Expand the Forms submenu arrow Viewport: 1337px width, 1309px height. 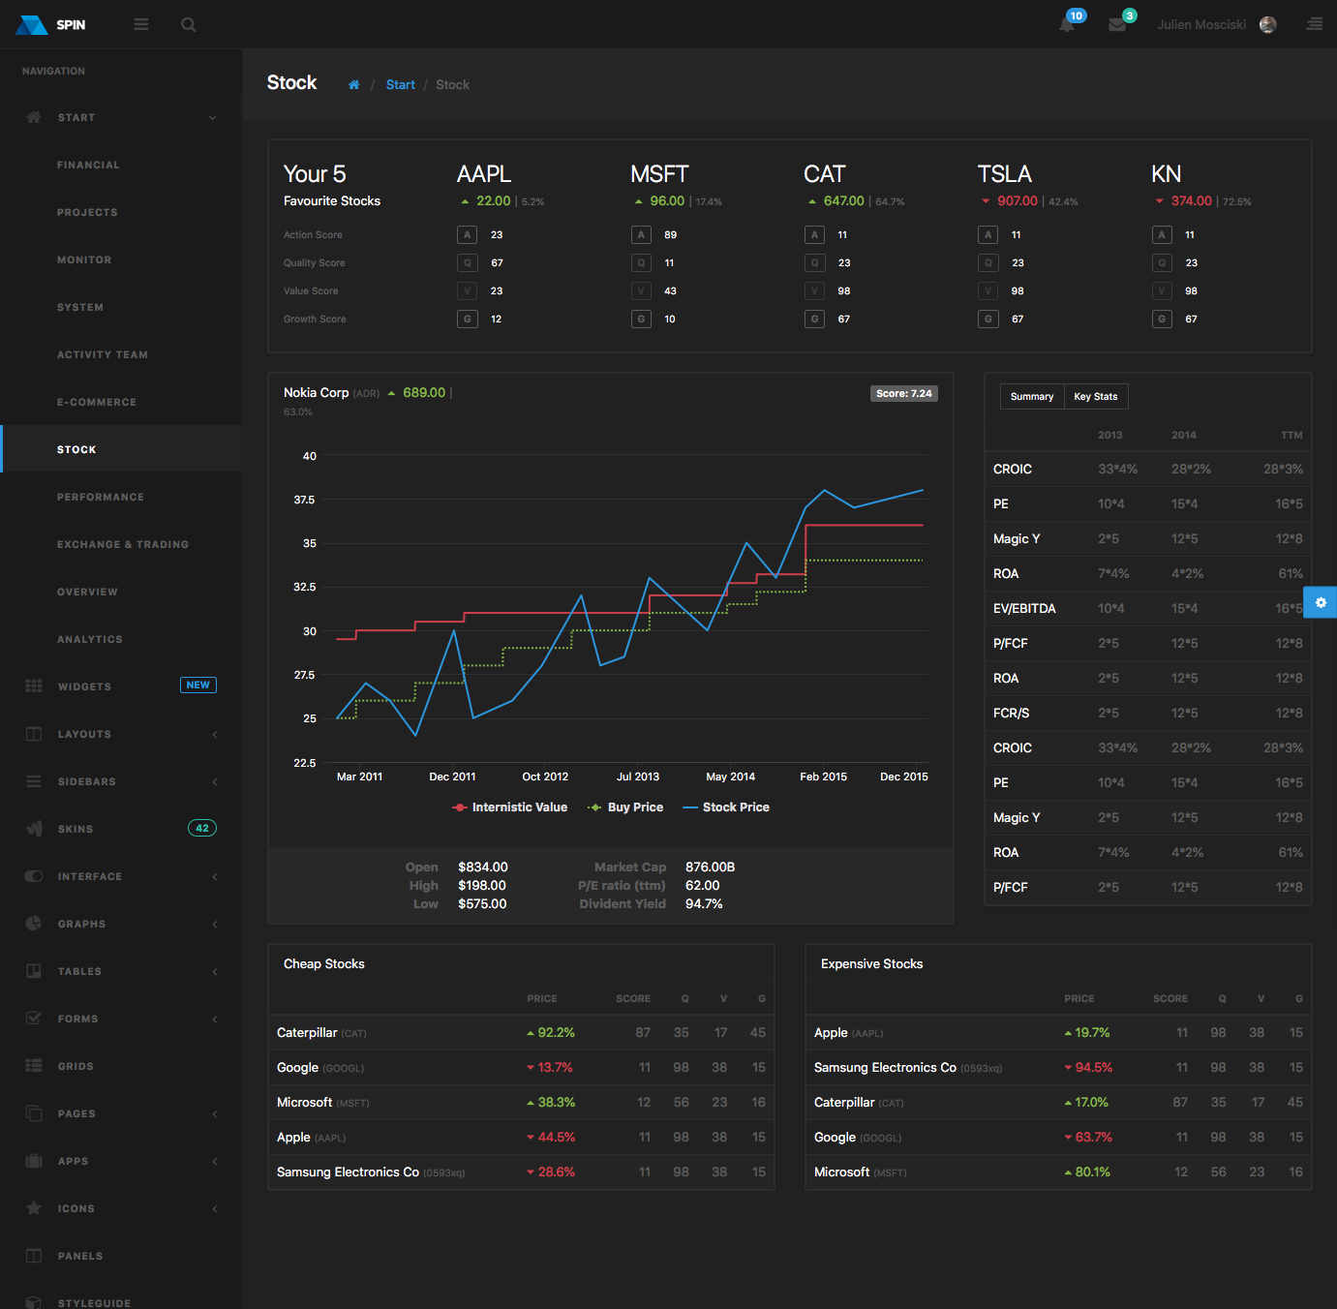pos(215,1020)
